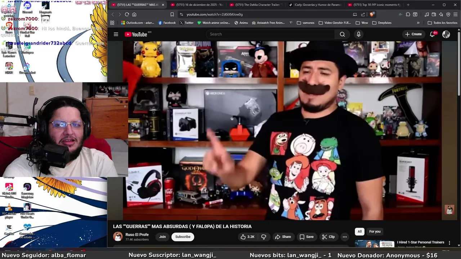Image resolution: width=461 pixels, height=259 pixels.
Task: Go to the YouTube home logo
Action: pos(136,34)
